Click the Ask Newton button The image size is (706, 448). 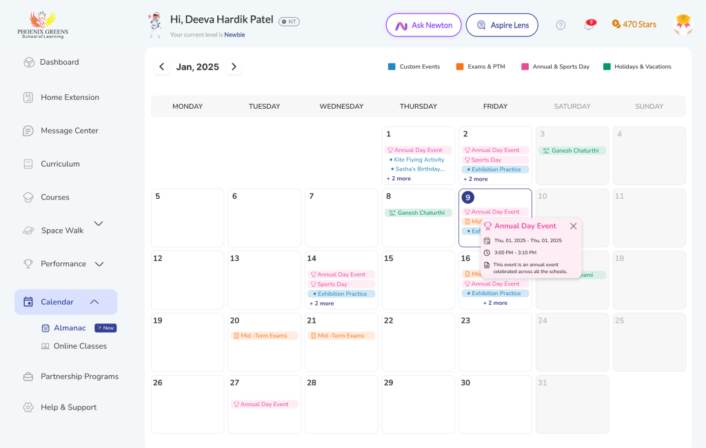click(423, 25)
